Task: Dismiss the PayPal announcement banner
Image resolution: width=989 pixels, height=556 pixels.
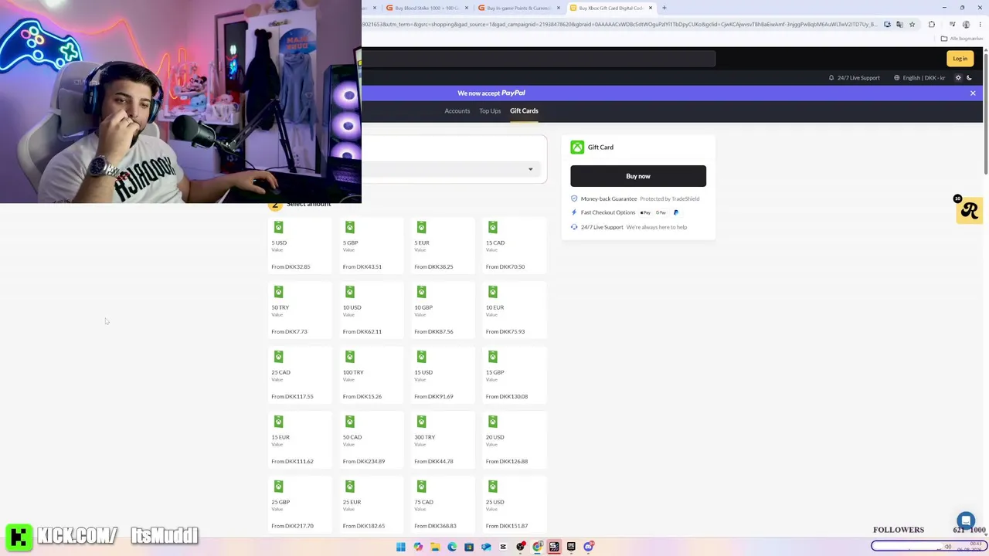Action: coord(973,93)
